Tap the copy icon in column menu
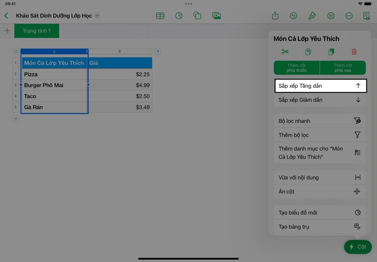Screen dimensions: 377x262 (308, 52)
